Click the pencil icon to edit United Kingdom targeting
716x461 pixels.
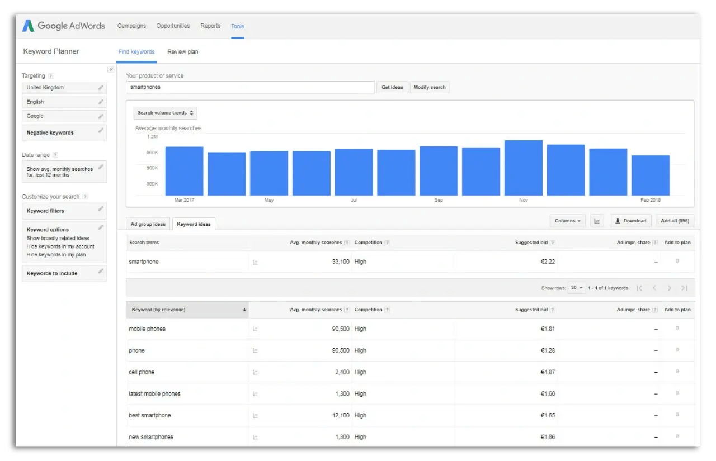[x=101, y=87]
